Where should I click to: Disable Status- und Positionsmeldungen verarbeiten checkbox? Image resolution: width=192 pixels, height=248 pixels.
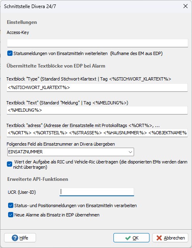click(x=11, y=206)
